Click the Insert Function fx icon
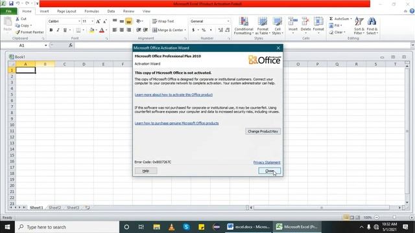The width and height of the screenshot is (415, 233). pyautogui.click(x=71, y=45)
